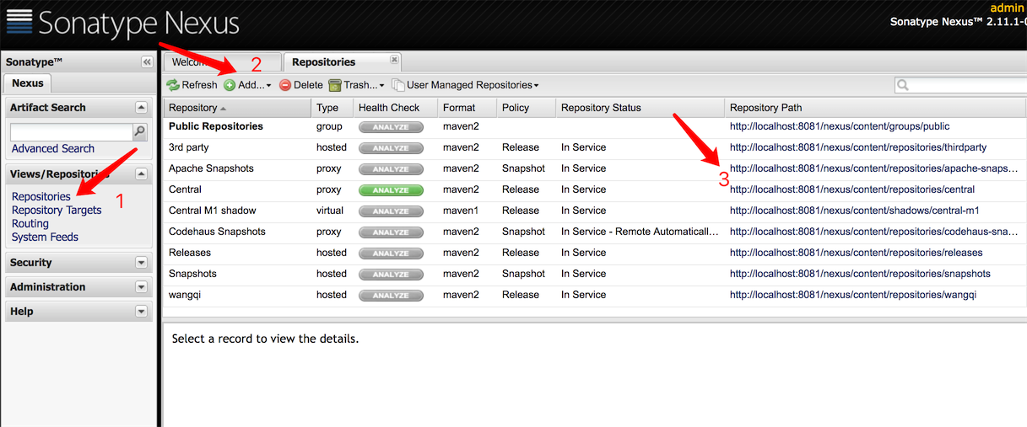Select the Releases repository row
Image resolution: width=1027 pixels, height=427 pixels.
[595, 253]
